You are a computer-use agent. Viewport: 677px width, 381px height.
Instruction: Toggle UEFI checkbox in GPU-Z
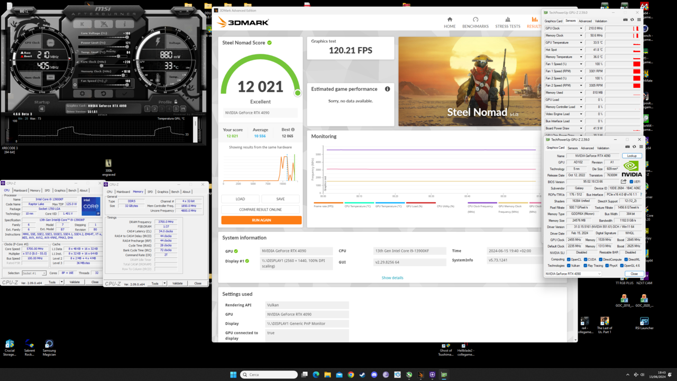(632, 182)
